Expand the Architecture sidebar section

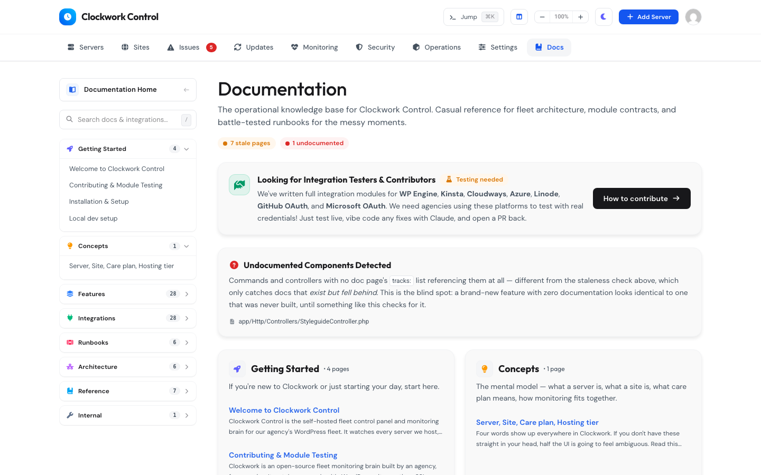click(x=128, y=367)
